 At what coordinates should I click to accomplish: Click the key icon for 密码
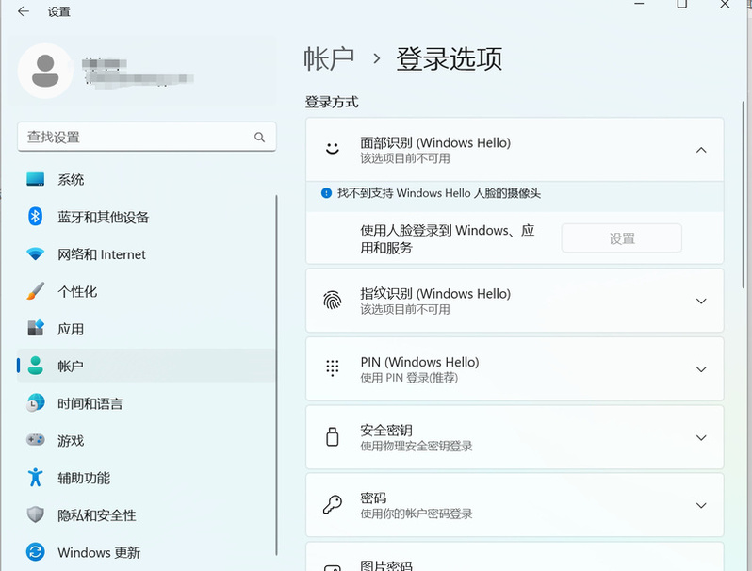(333, 505)
